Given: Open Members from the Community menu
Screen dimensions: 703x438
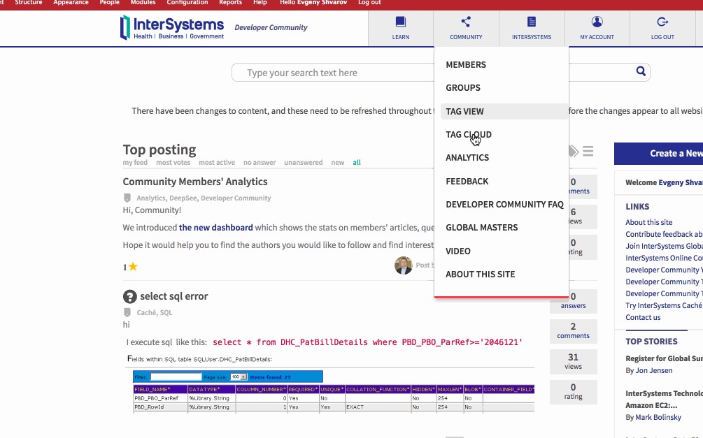Looking at the screenshot, I should pyautogui.click(x=466, y=65).
